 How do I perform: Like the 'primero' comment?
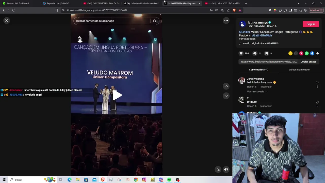coord(317,102)
